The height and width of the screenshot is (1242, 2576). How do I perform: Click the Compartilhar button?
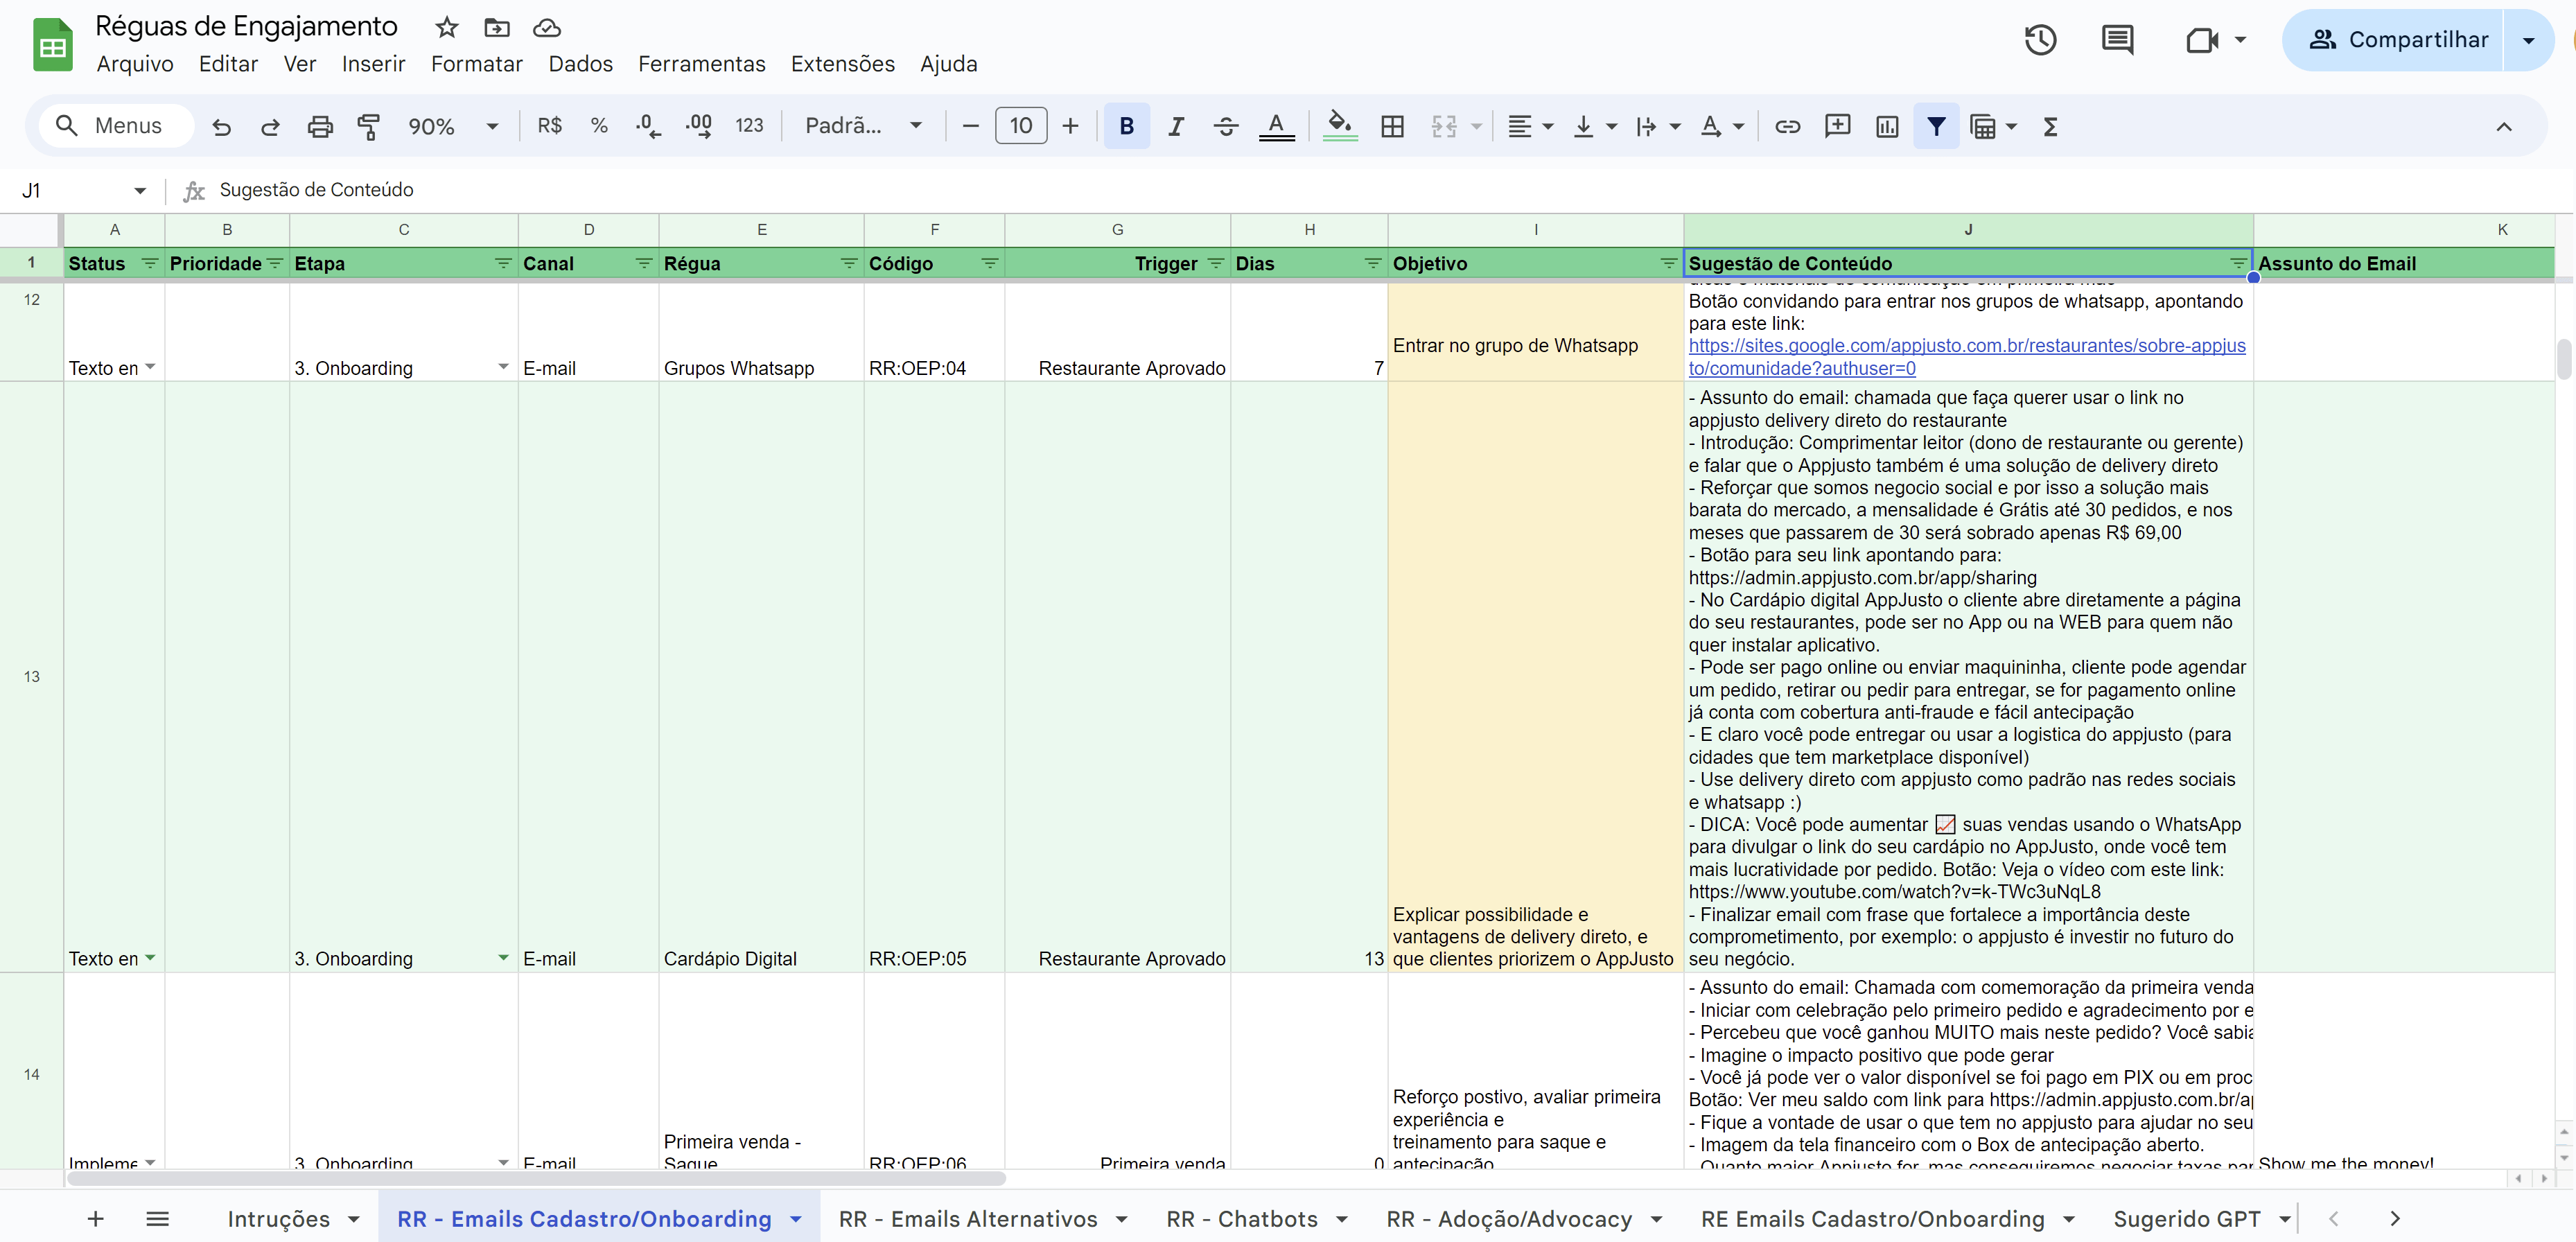pos(2397,40)
